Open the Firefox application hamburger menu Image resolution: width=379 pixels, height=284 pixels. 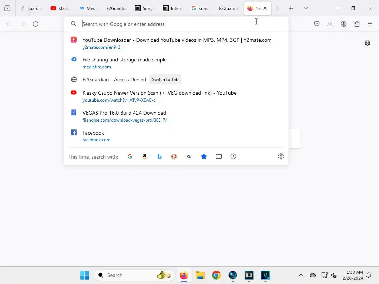370,24
